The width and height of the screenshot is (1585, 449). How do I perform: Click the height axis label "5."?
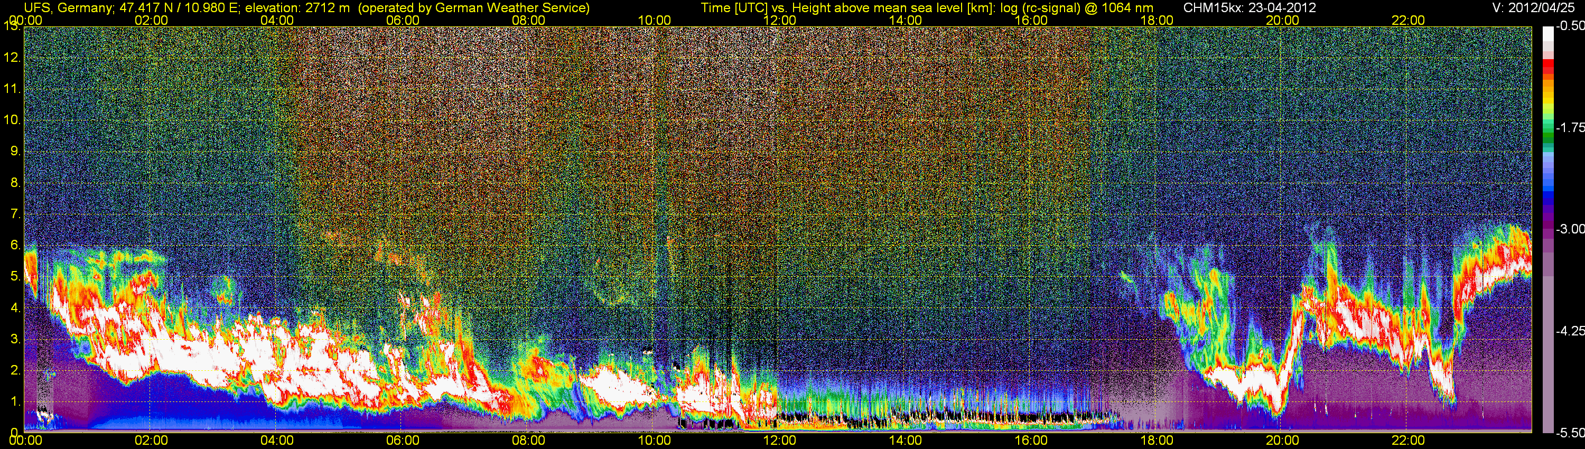[15, 277]
